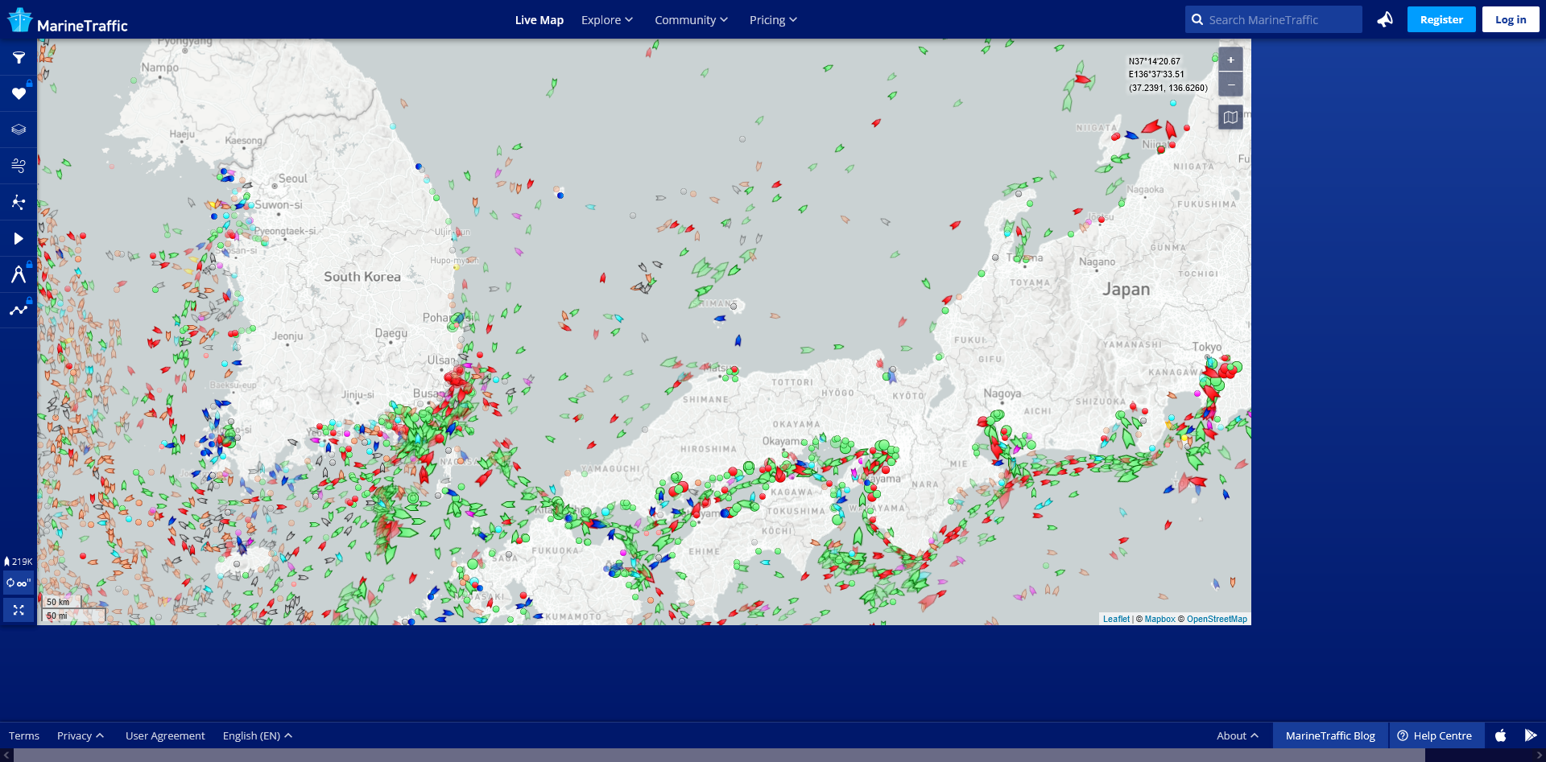Toggle the auto-refresh infinity button
The image size is (1546, 762).
coord(19,583)
